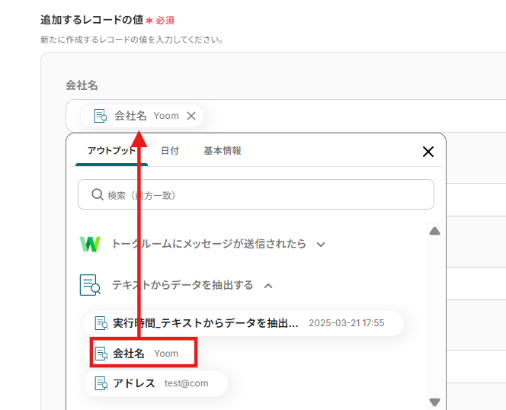
Task: Click the 追加するレコードの値 heading
Action: pos(91,20)
